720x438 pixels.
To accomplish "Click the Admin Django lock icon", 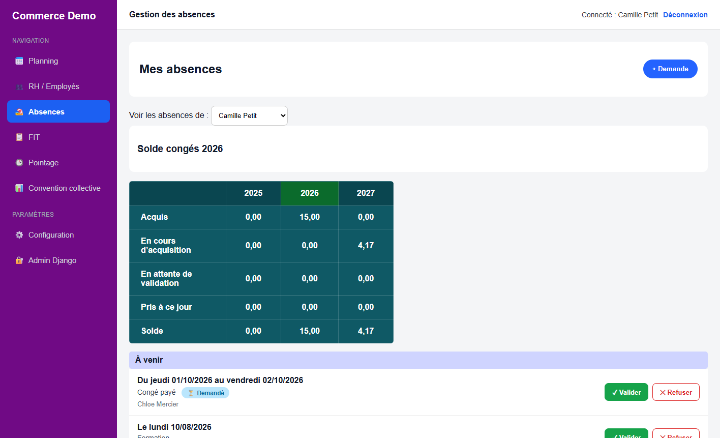I will tap(19, 260).
